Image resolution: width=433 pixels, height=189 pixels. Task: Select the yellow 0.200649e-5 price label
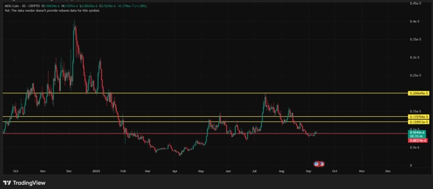(419, 93)
